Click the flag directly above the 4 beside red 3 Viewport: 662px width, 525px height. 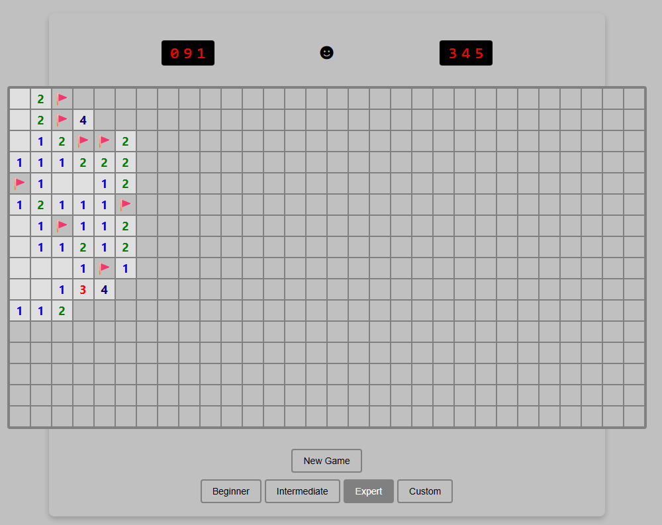(105, 268)
